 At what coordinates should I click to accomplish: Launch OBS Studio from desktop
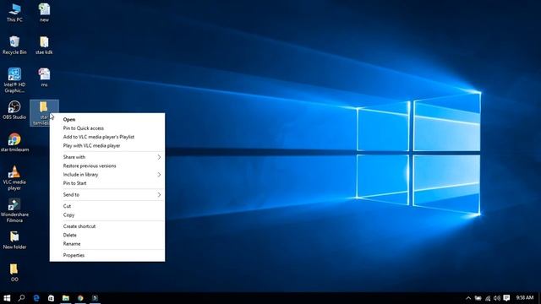14,110
